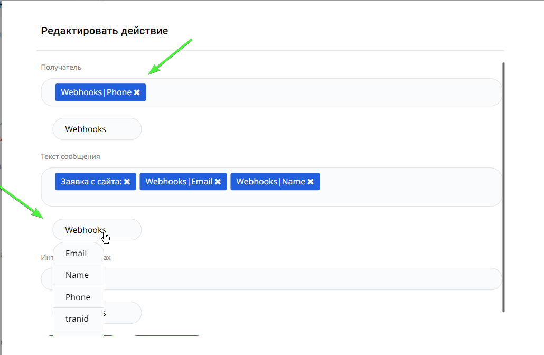Pick Phone in the Webhooks list
Screen dimensions: 544x355
pyautogui.click(x=78, y=297)
